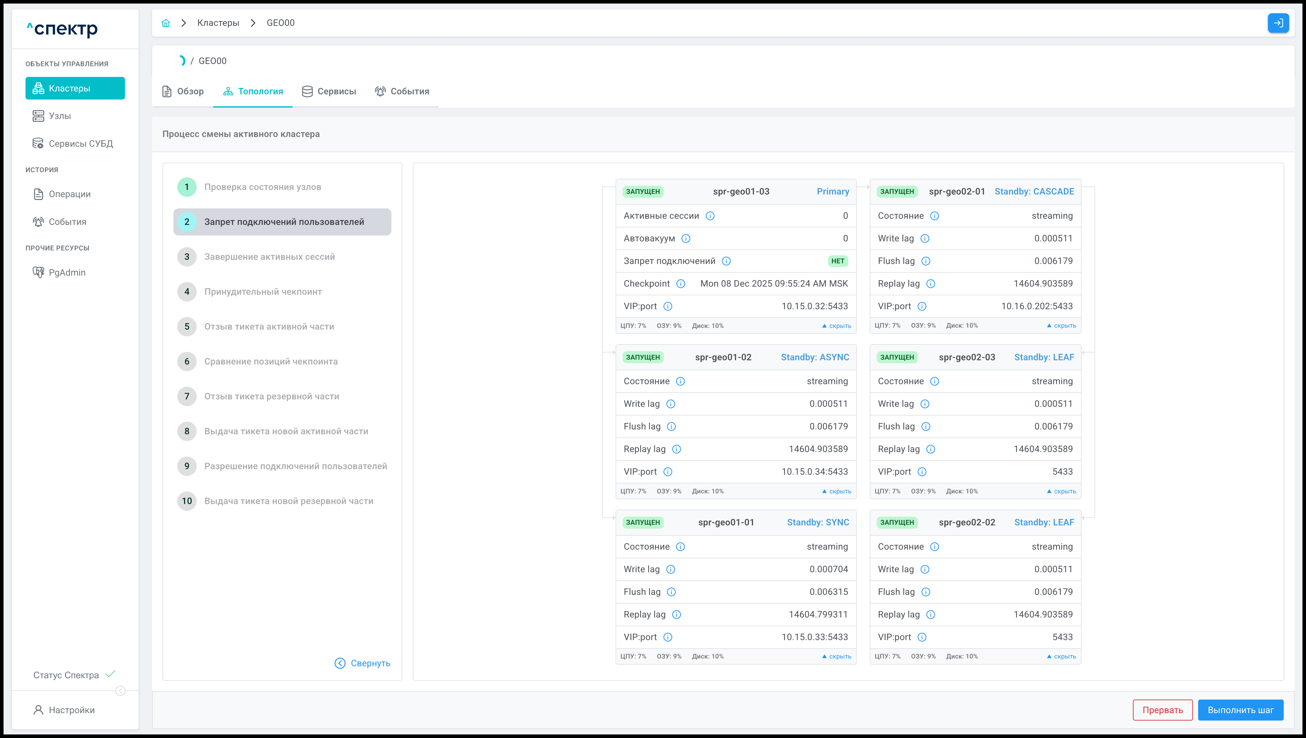This screenshot has height=738, width=1306.
Task: Click info icon next to Автовакуум
Action: pyautogui.click(x=685, y=238)
